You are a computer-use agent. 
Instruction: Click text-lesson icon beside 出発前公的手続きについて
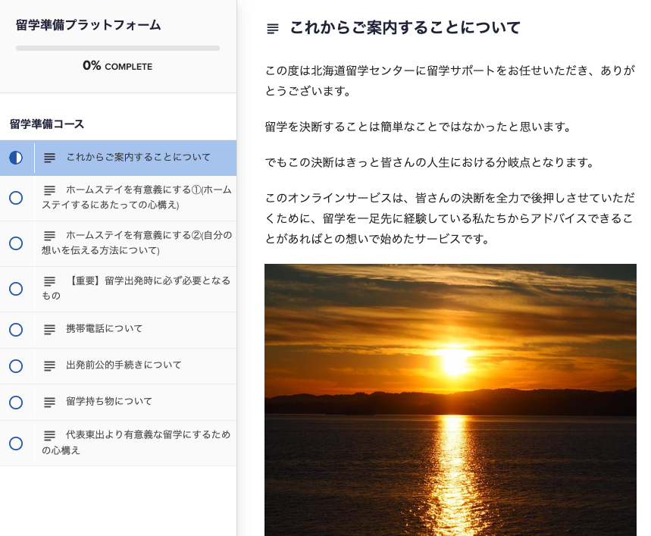(49, 366)
